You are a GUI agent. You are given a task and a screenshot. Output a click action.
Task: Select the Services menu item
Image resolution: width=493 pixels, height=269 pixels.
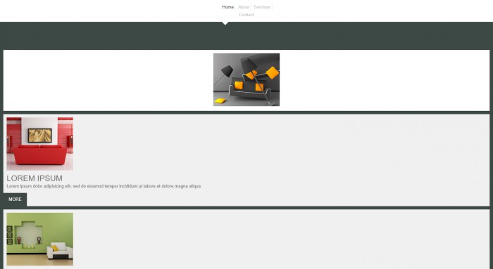(x=262, y=7)
